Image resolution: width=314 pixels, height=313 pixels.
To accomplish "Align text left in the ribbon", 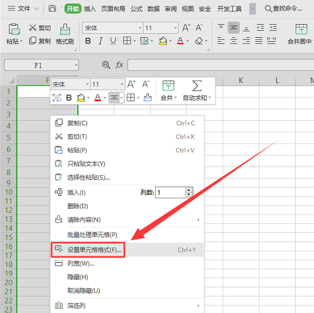I will (x=221, y=41).
